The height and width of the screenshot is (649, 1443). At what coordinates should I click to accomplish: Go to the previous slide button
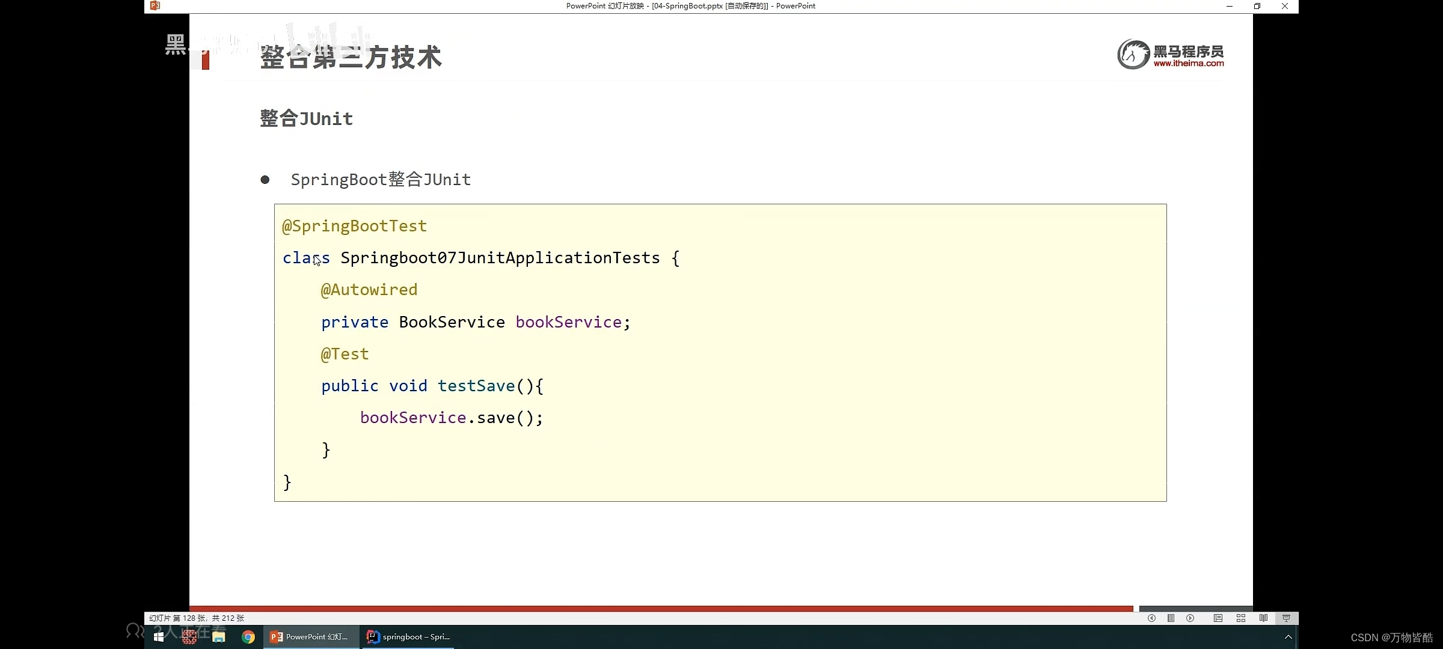[x=1151, y=618]
